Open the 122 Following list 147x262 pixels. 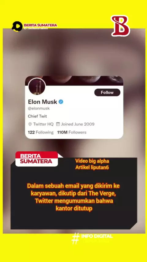tap(41, 132)
